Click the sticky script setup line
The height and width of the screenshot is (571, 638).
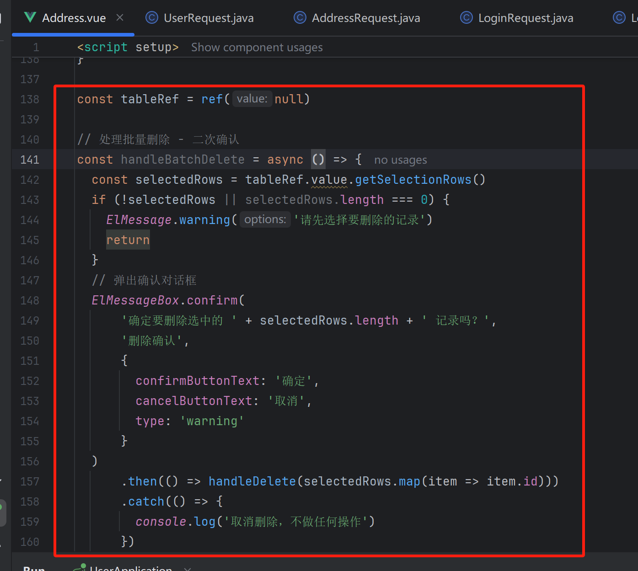point(128,47)
